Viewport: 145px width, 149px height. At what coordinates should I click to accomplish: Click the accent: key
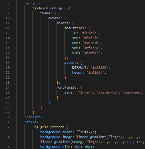pyautogui.click(x=71, y=63)
